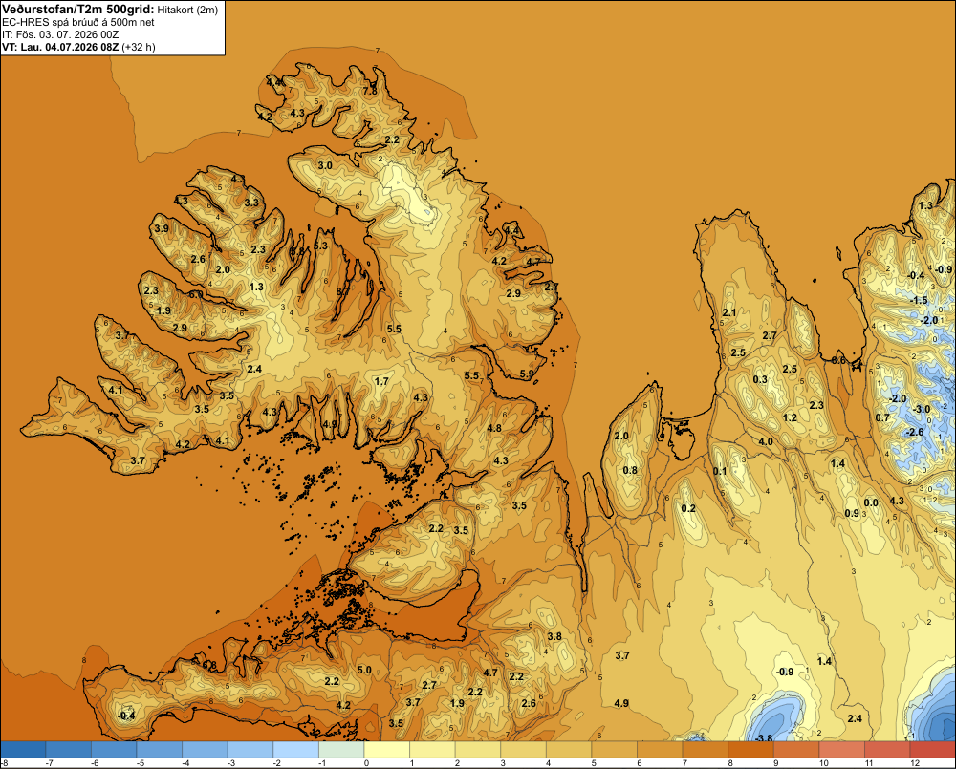This screenshot has height=769, width=956.
Task: Click the '9' legend scale label
Action: coord(776,763)
